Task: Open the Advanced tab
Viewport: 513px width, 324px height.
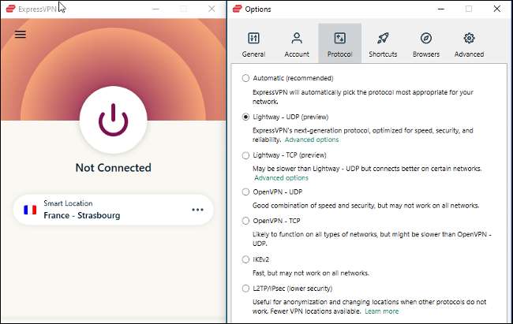Action: coord(469,45)
